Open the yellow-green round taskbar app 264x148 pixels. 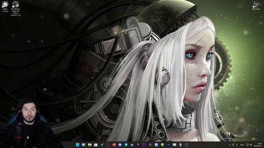point(162,145)
